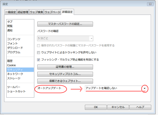Open 信頼できるウェブサイト settings

click(x=65, y=81)
